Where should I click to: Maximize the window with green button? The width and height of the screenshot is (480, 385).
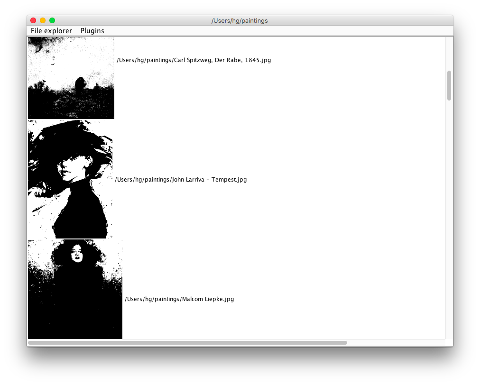click(52, 20)
